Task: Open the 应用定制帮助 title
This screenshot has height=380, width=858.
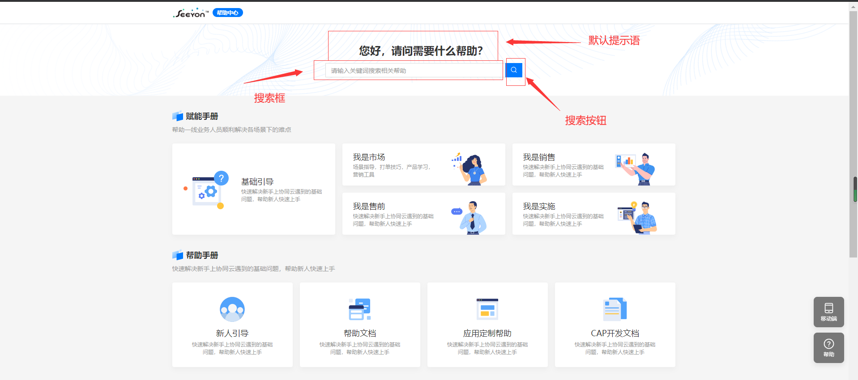Action: pyautogui.click(x=487, y=334)
